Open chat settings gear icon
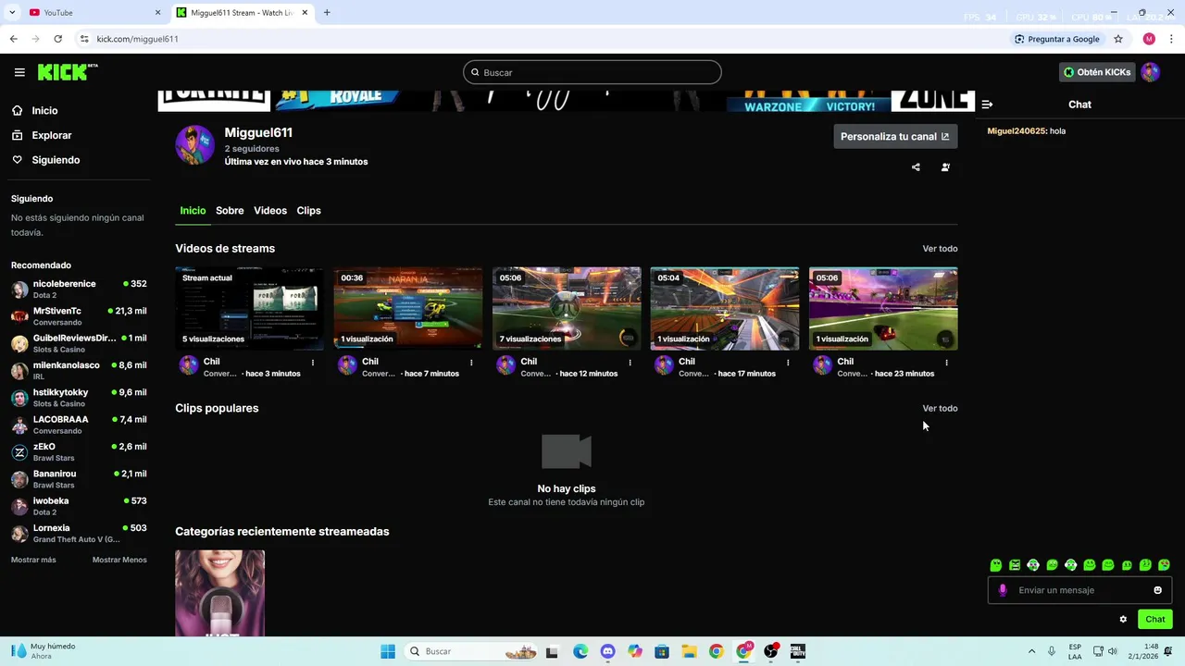 pyautogui.click(x=1123, y=620)
